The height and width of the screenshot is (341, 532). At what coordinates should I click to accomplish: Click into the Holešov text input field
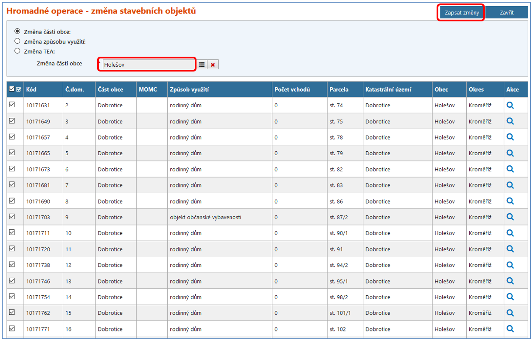[148, 65]
